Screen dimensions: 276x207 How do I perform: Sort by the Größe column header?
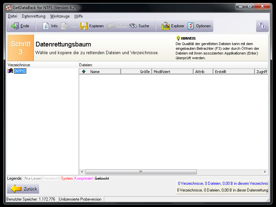coord(136,72)
